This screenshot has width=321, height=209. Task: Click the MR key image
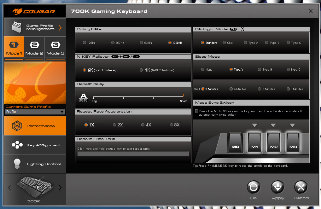(x=235, y=142)
